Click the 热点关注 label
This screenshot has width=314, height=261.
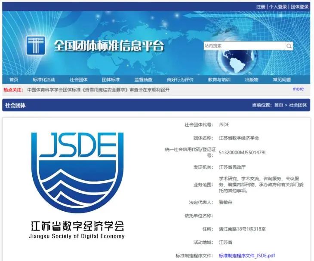point(13,90)
